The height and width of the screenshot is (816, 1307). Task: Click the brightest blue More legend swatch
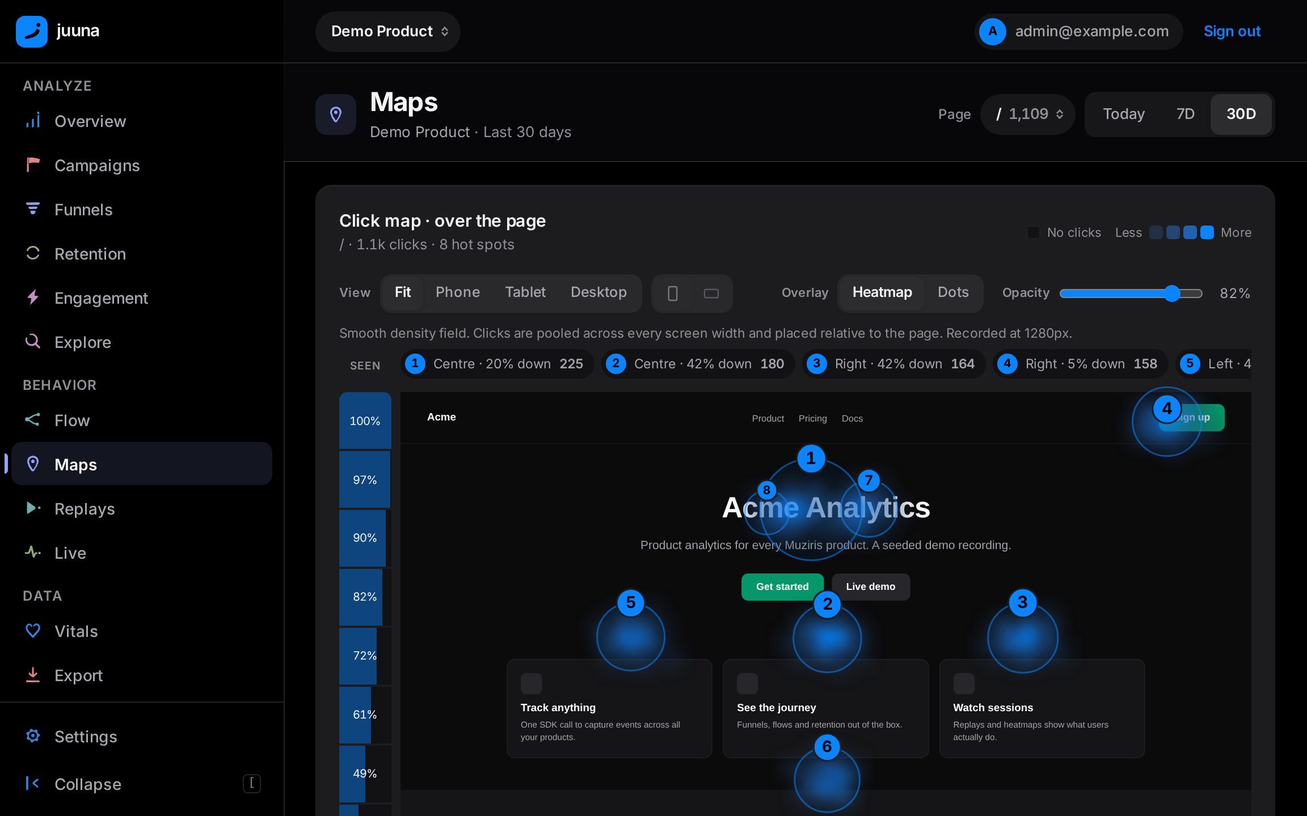1207,232
